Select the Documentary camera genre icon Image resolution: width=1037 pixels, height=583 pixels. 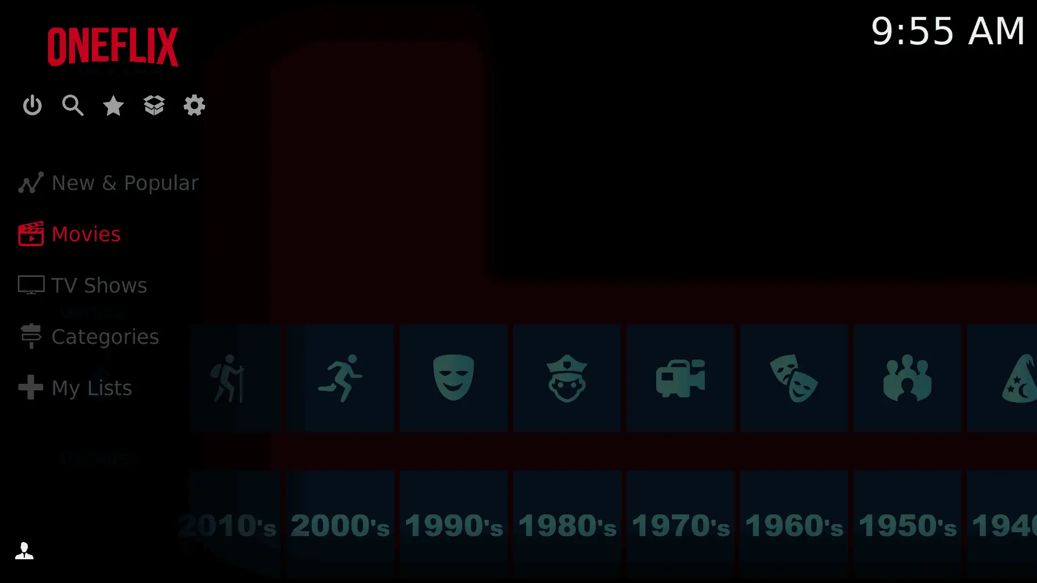pyautogui.click(x=680, y=377)
